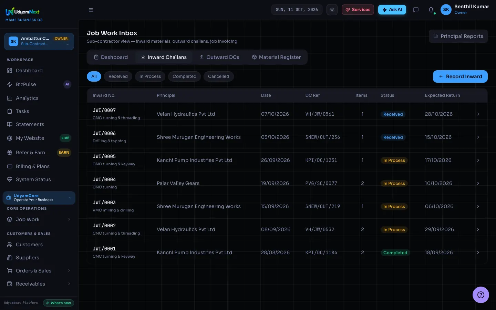Viewport: 496px width, 310px height.
Task: Open the JWI/0005 challan row arrow
Action: [x=478, y=160]
